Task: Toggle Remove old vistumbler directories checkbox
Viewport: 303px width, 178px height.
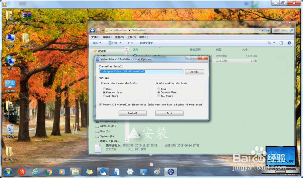Action: (101, 104)
